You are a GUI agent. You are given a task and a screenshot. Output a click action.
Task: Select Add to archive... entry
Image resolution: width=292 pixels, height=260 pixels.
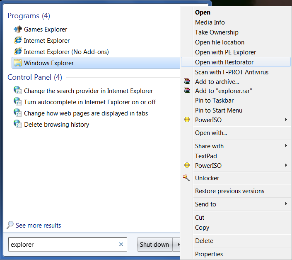(217, 82)
